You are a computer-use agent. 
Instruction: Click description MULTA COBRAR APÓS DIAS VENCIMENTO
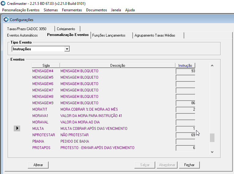(x=94, y=129)
